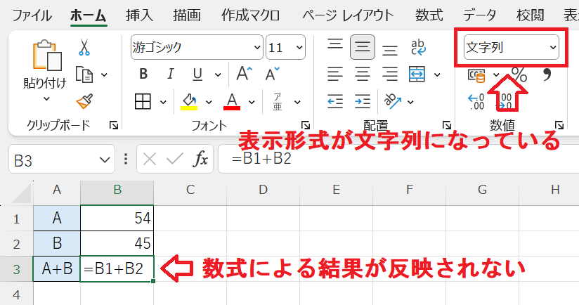Switch to the 数式 tab
Viewport: 579px width, 305px height.
[429, 15]
